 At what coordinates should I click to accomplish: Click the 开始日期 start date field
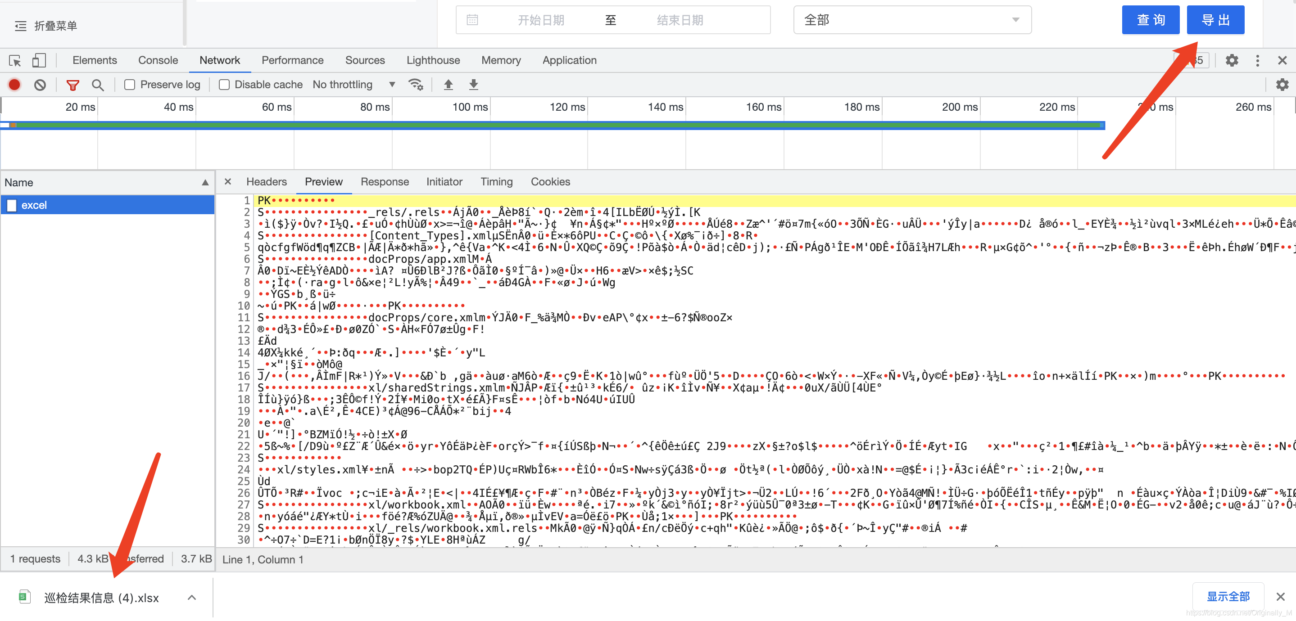pos(541,20)
